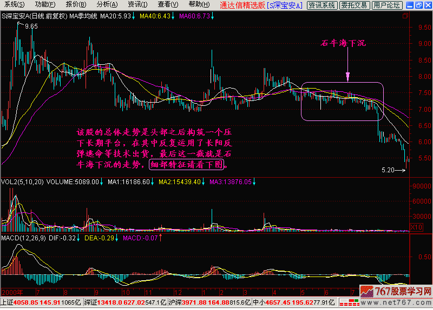Image resolution: width=433 pixels, height=310 pixels.
Task: Click the 资讯系统 button
Action: pos(322,5)
